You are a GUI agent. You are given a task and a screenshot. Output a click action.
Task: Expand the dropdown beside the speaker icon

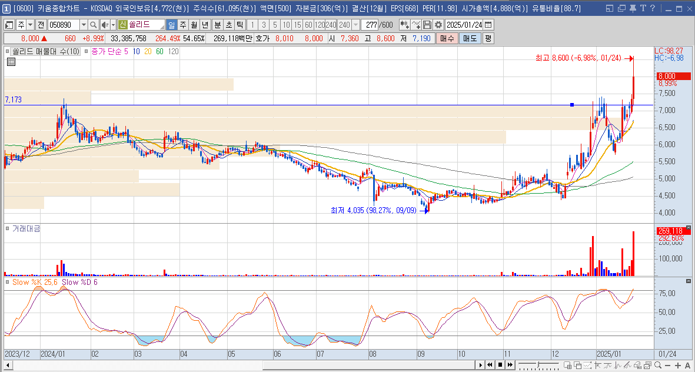113,24
